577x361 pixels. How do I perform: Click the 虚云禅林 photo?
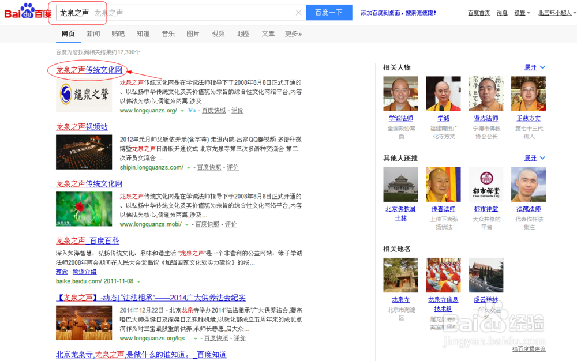(x=486, y=275)
